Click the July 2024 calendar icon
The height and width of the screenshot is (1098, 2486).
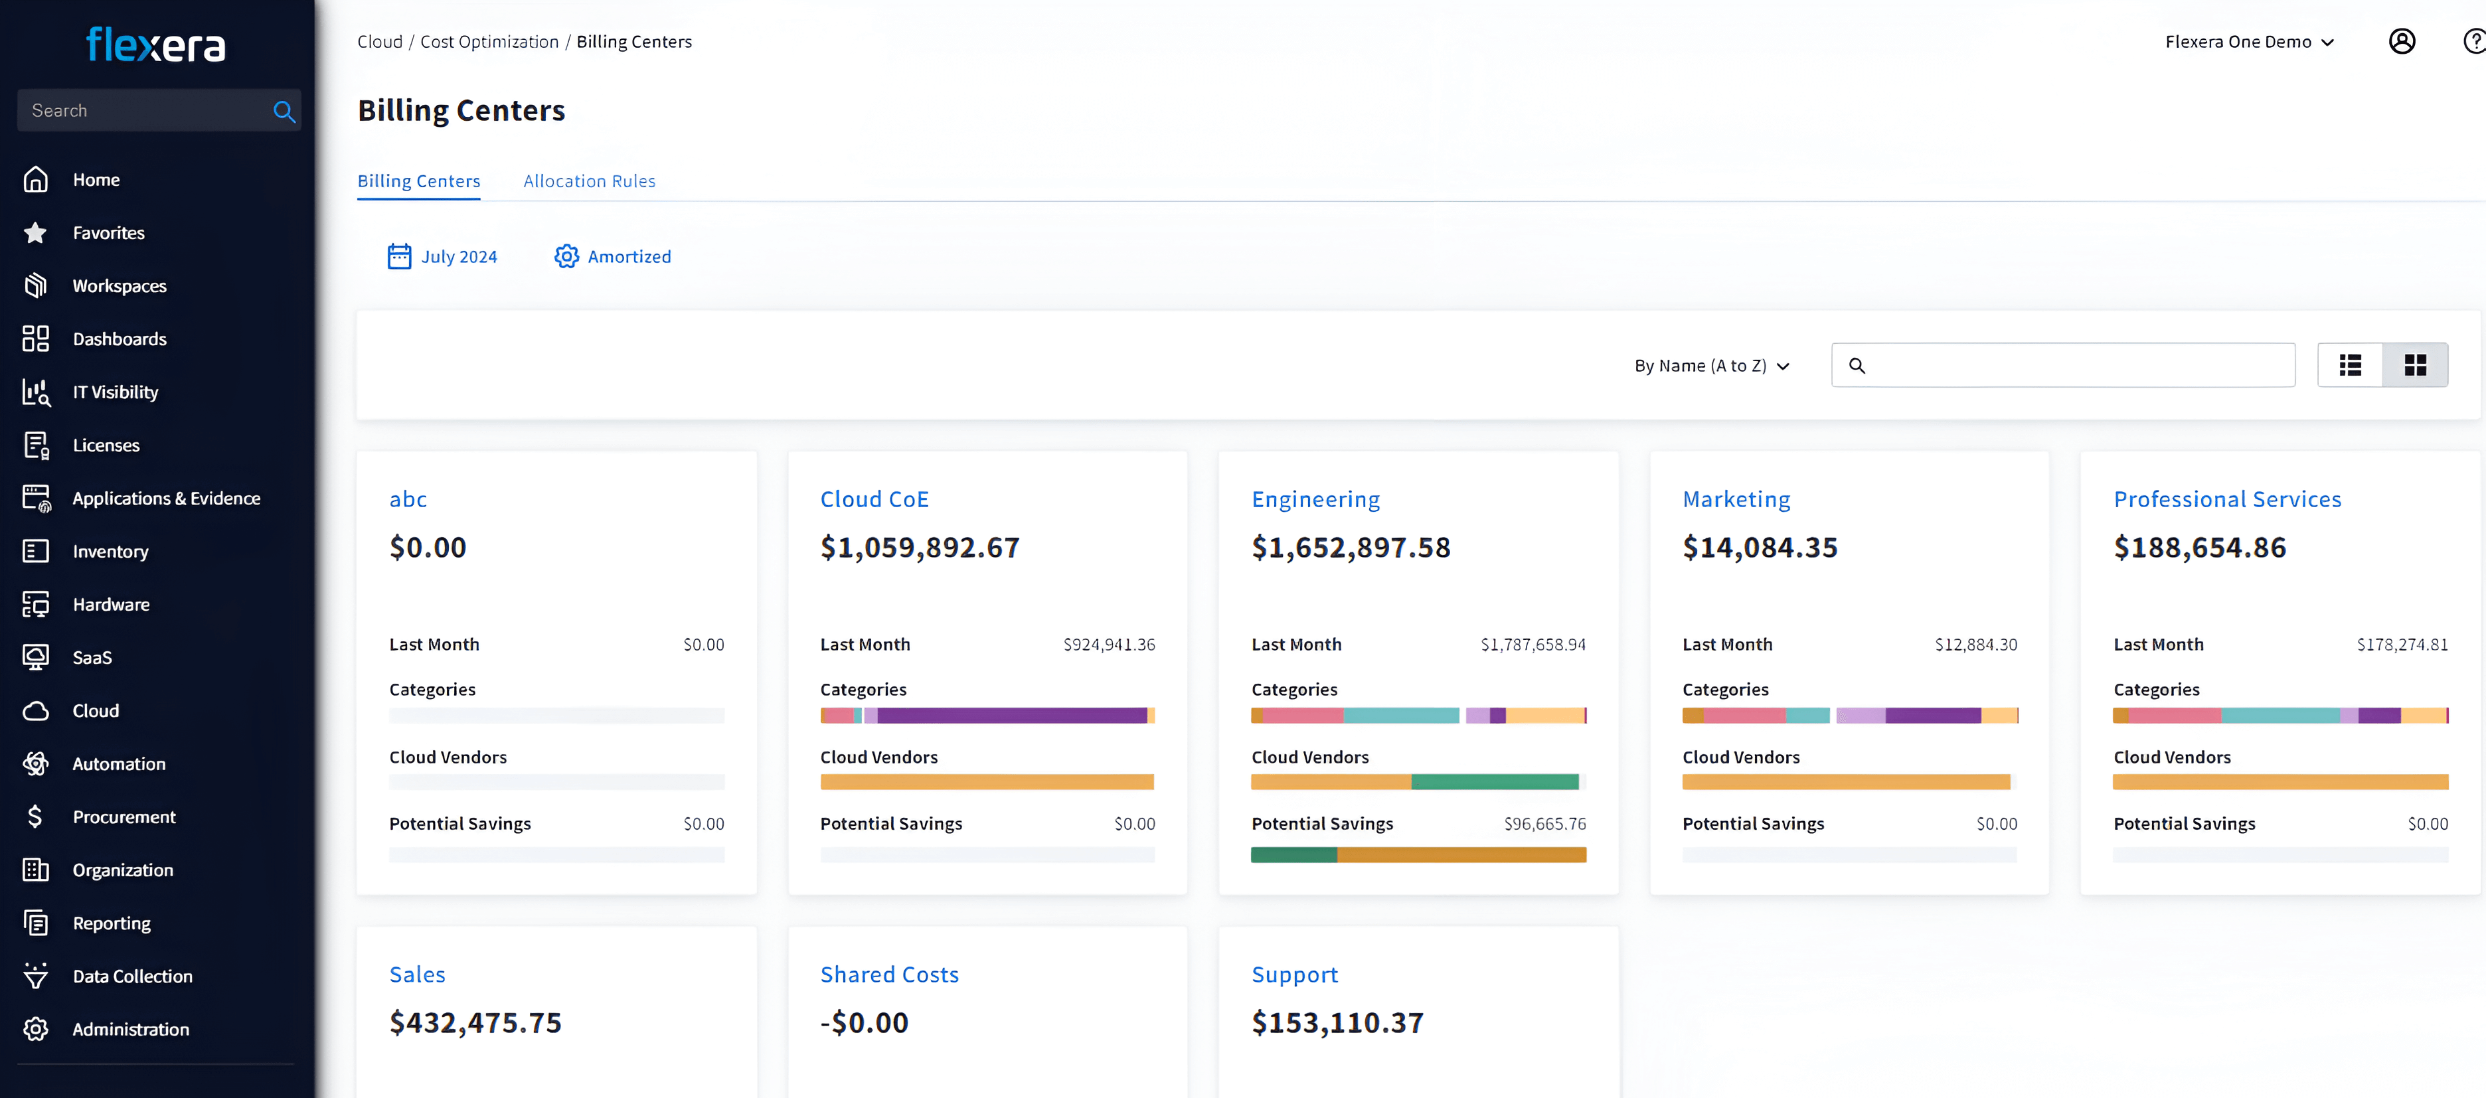(398, 256)
